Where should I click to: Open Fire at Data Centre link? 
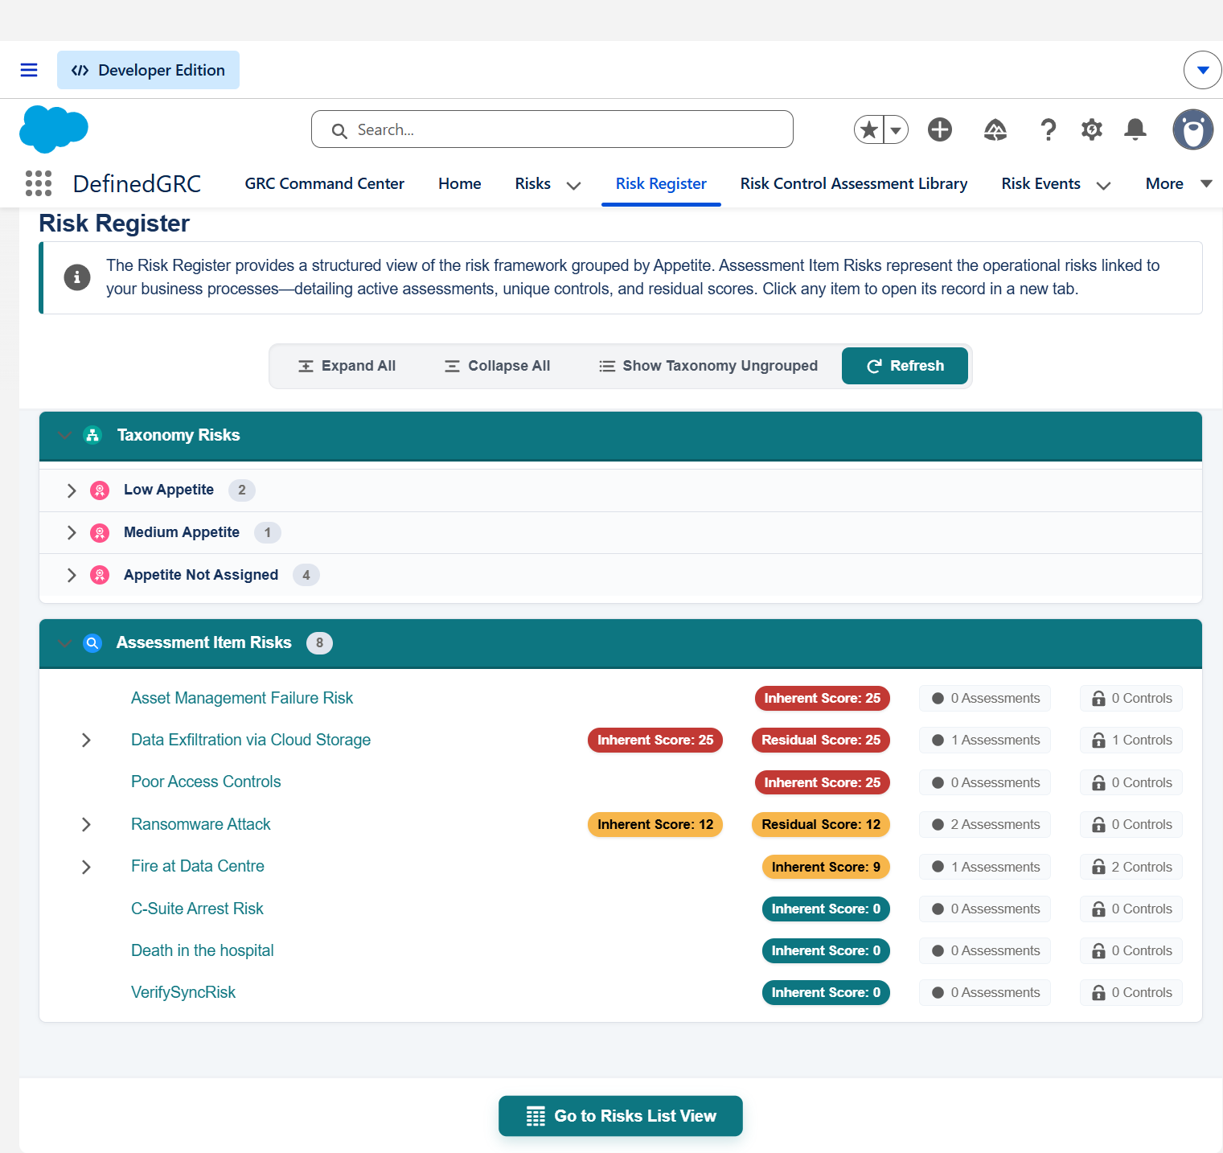coord(198,866)
